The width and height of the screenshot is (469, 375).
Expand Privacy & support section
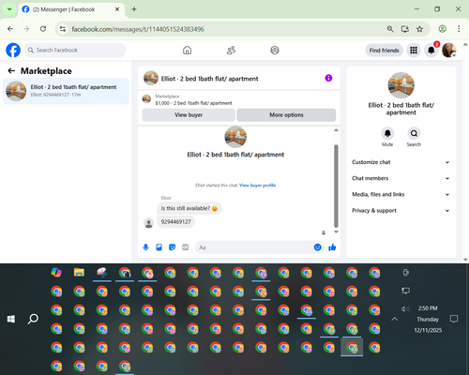(401, 211)
